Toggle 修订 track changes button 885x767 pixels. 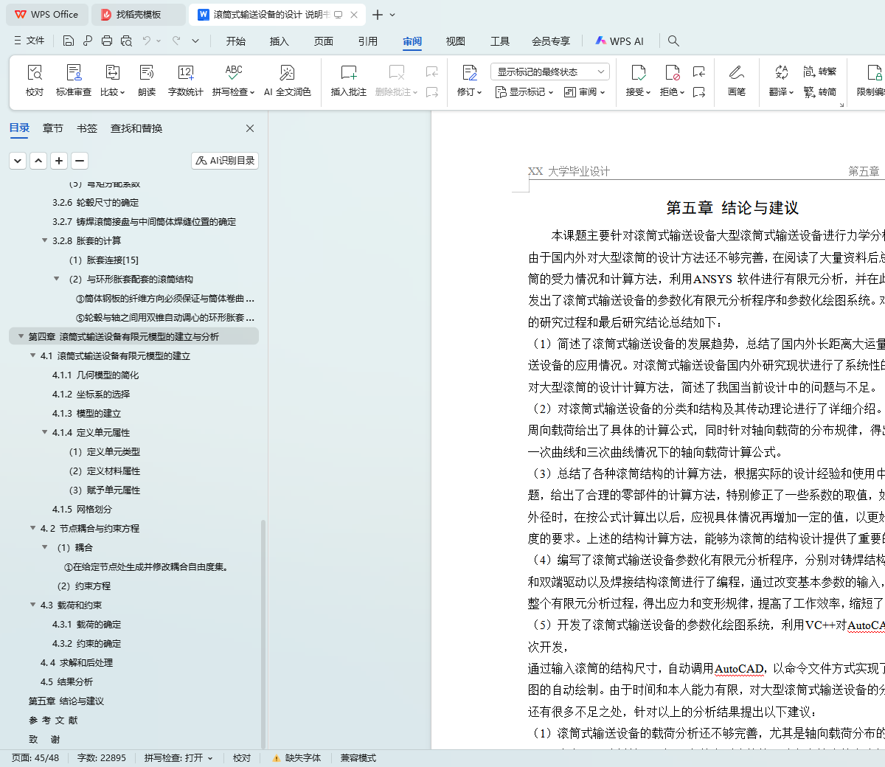tap(469, 73)
